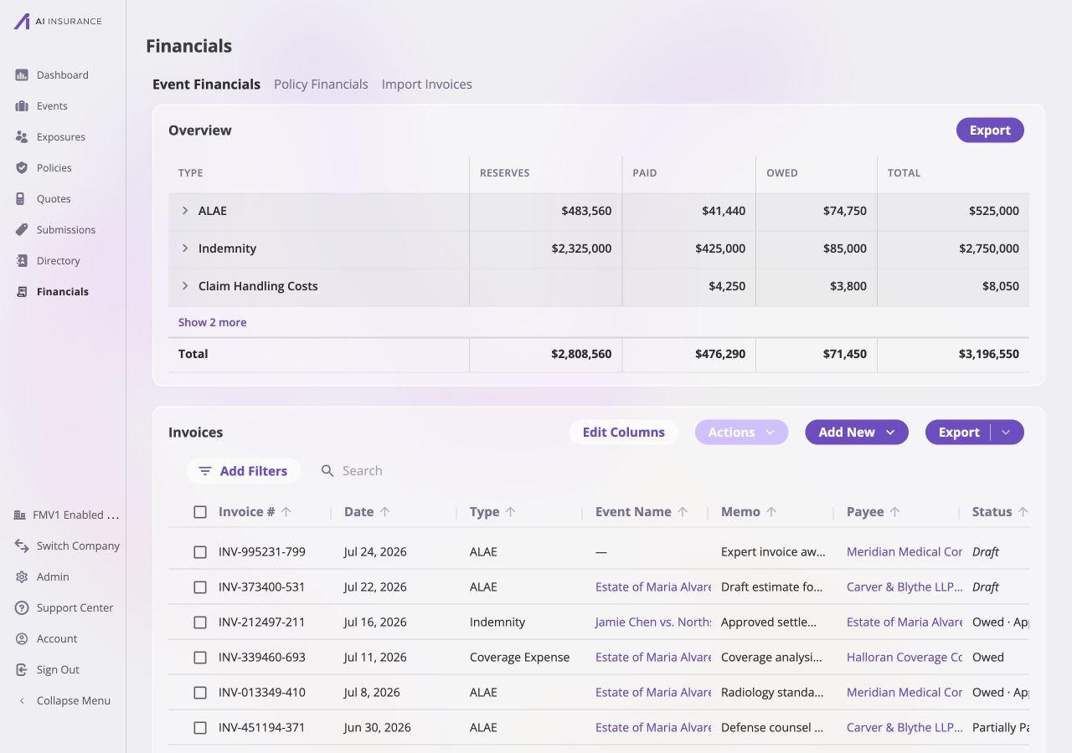Screen dimensions: 1072x753
Task: Click the Coverage Expense type cell
Action: click(520, 658)
